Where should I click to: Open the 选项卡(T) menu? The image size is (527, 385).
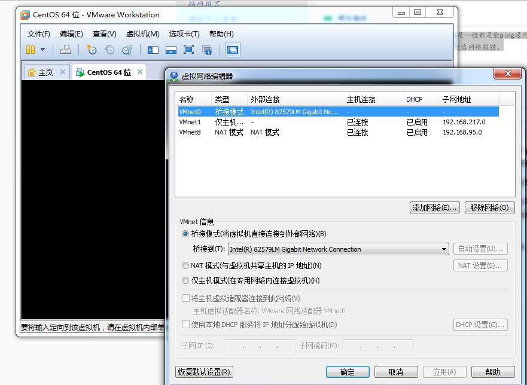tap(184, 34)
